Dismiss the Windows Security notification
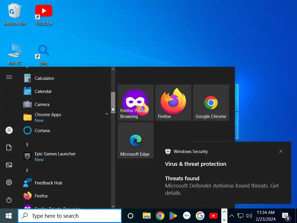The height and width of the screenshot is (223, 297). point(281,151)
